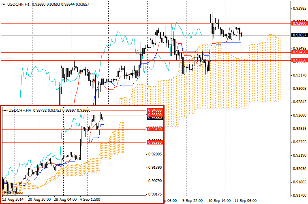This screenshot has width=308, height=204.
Task: Select the FBS Trader logo
Action: (x=13, y=192)
